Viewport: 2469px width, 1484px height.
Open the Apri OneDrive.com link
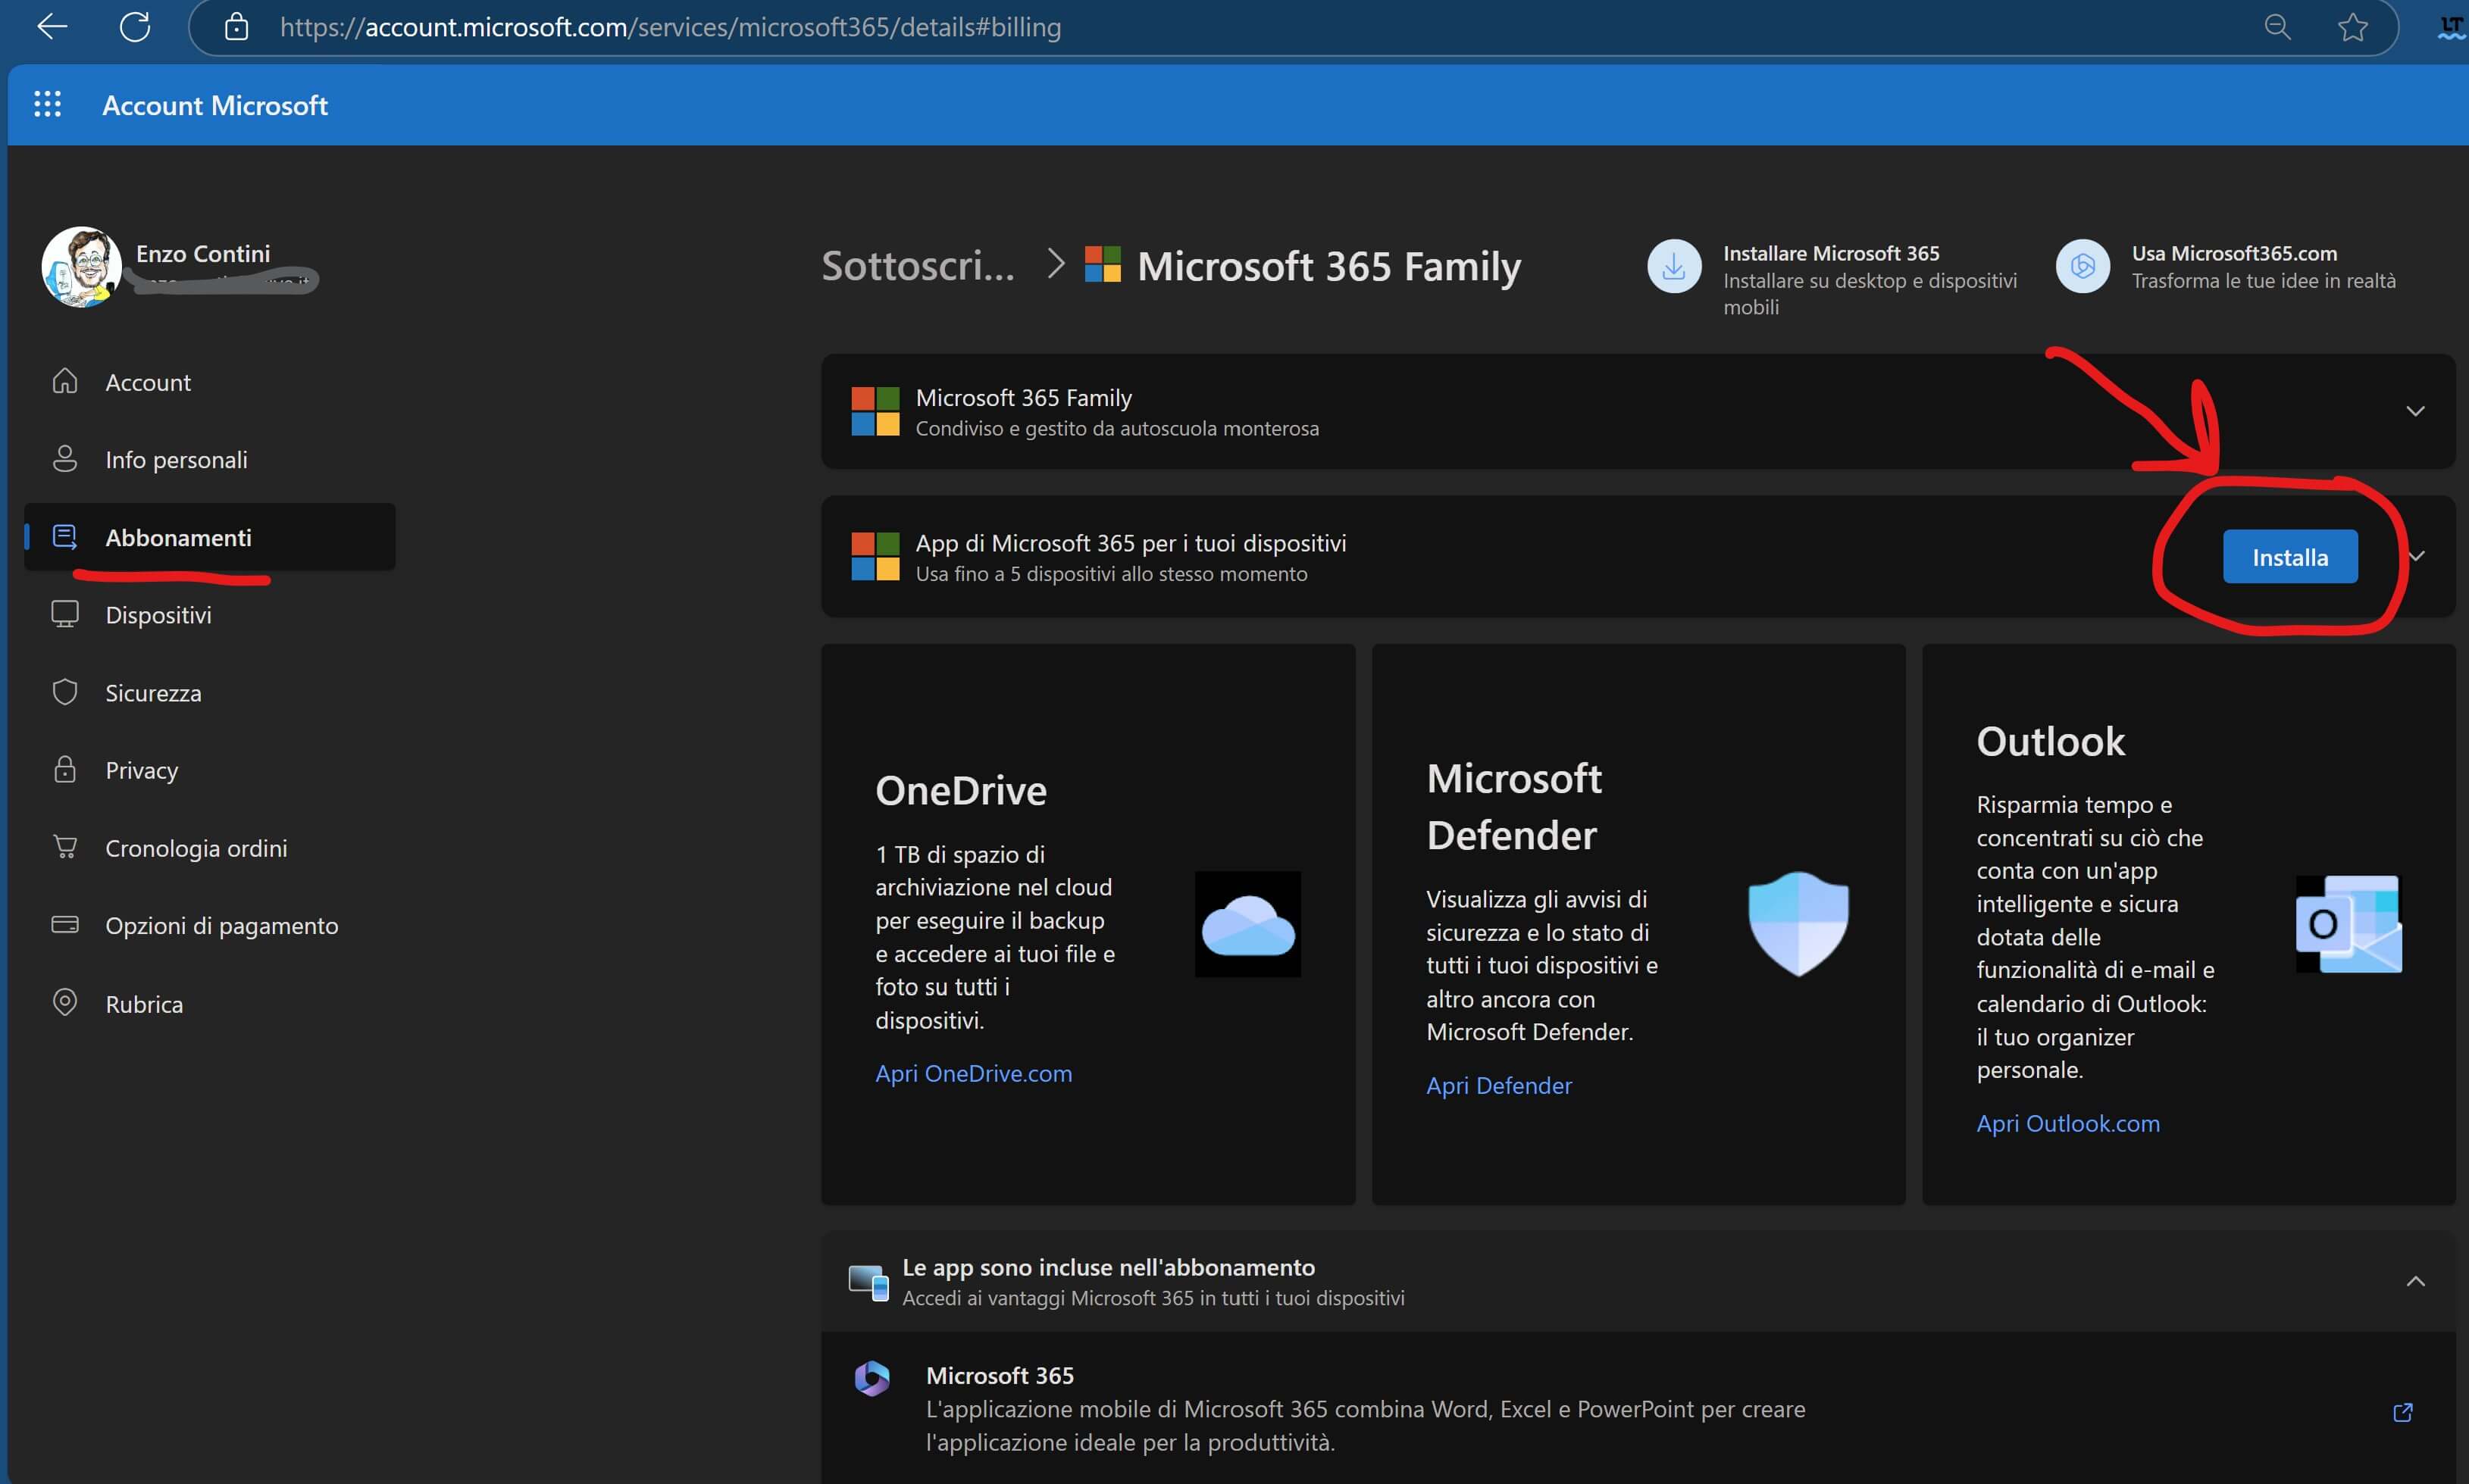click(972, 1073)
